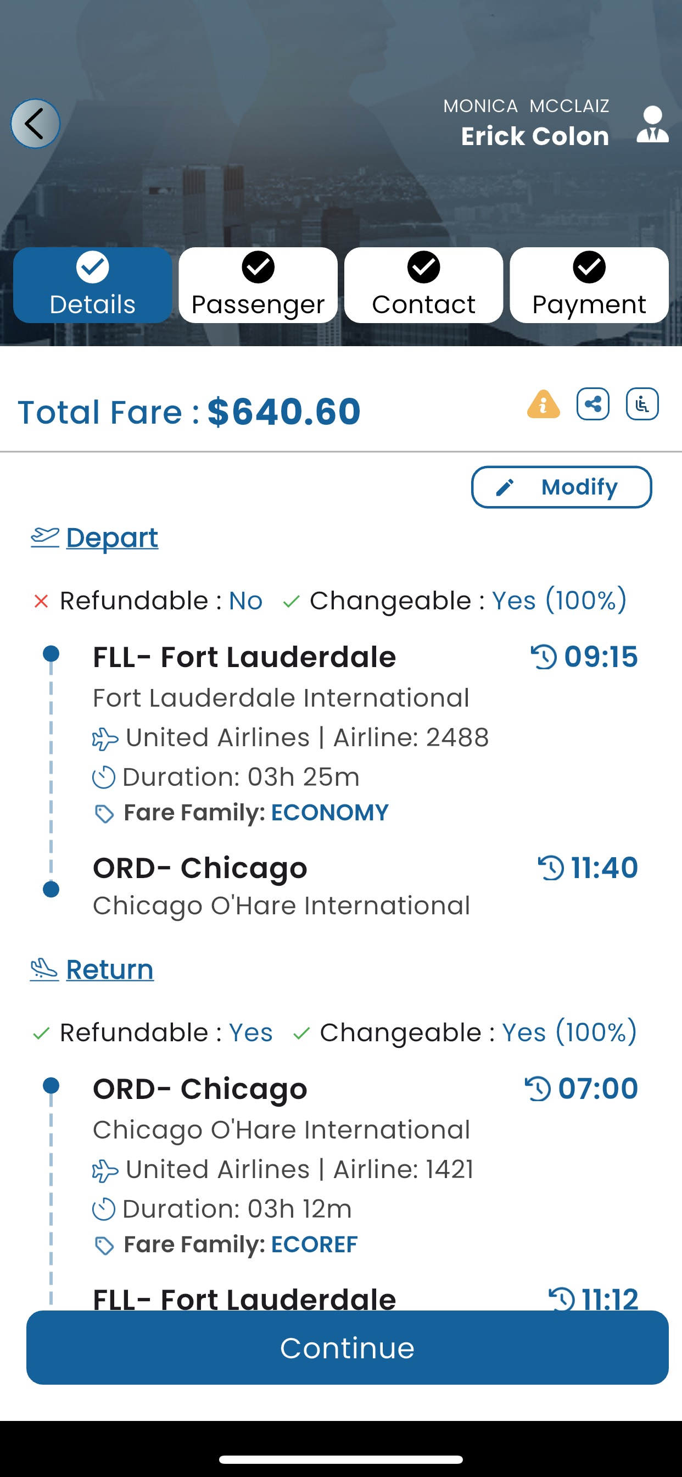Open the traveler profile icon
This screenshot has width=682, height=1477.
(652, 124)
